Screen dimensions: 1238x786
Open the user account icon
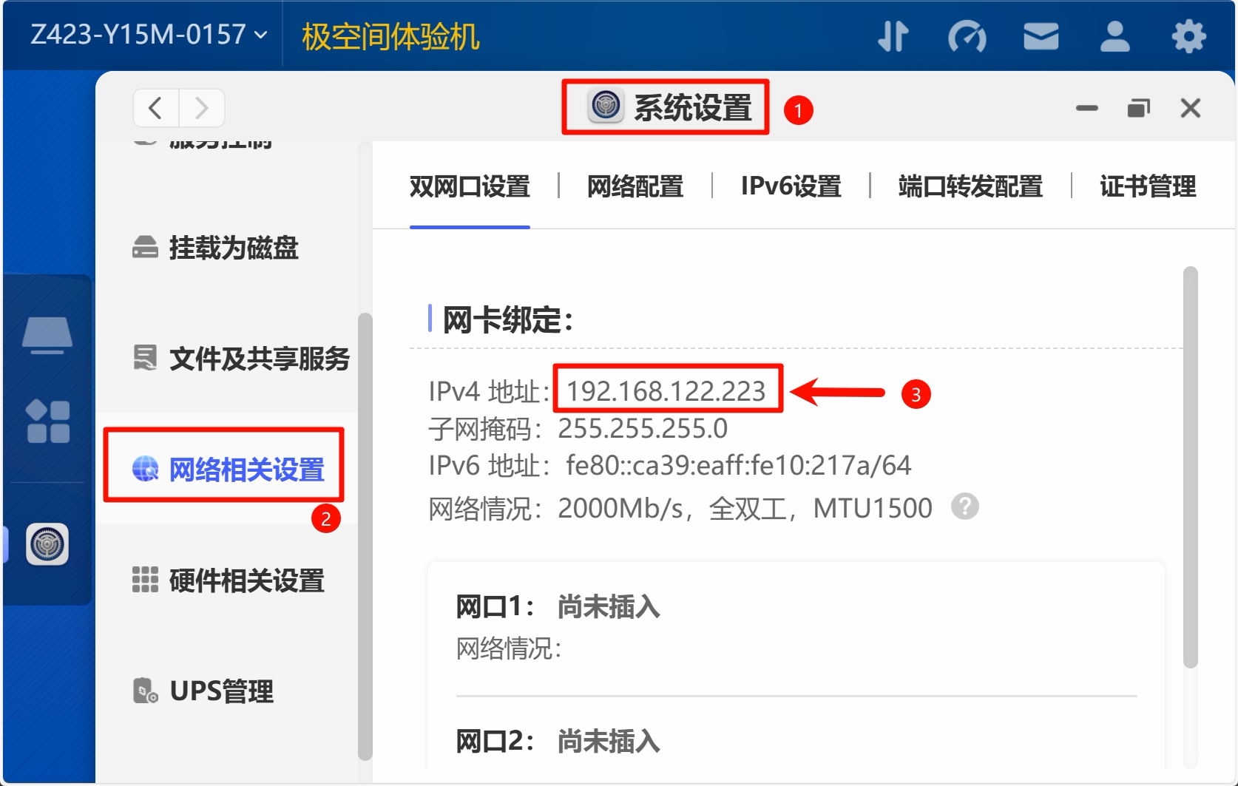[1115, 36]
